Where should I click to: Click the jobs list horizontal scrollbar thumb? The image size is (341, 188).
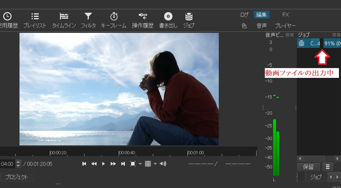[x=314, y=159]
